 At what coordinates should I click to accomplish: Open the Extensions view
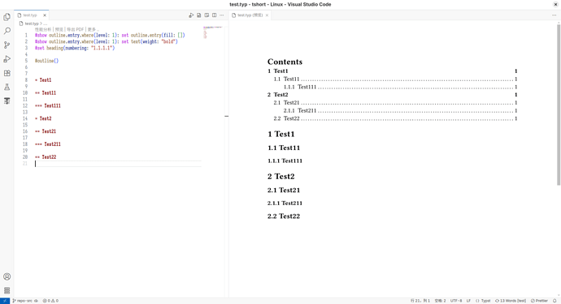(x=7, y=73)
